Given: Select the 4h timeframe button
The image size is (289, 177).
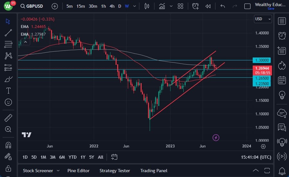Looking at the screenshot, I should point(112,6).
